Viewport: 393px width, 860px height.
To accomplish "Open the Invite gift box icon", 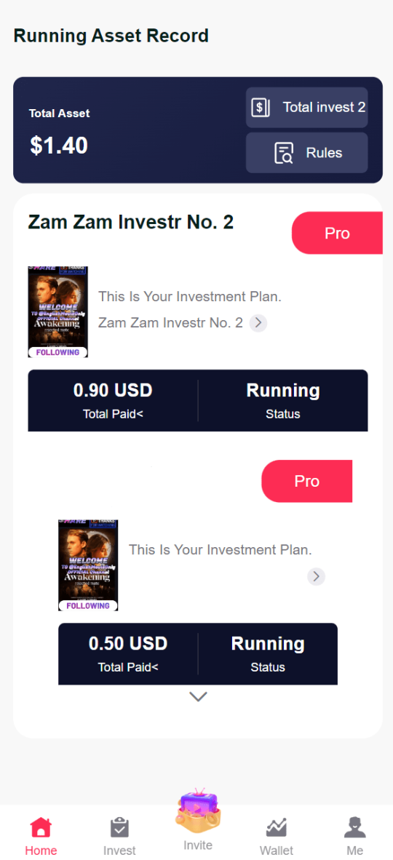I will tap(198, 809).
